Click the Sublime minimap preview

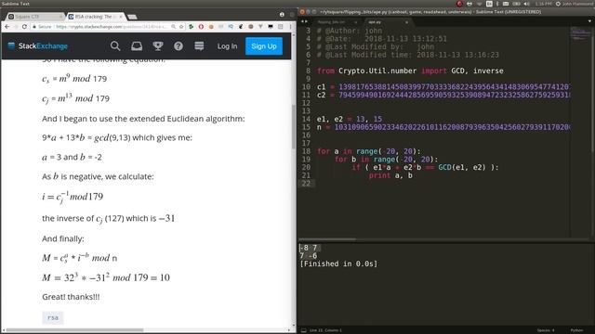(x=580, y=34)
